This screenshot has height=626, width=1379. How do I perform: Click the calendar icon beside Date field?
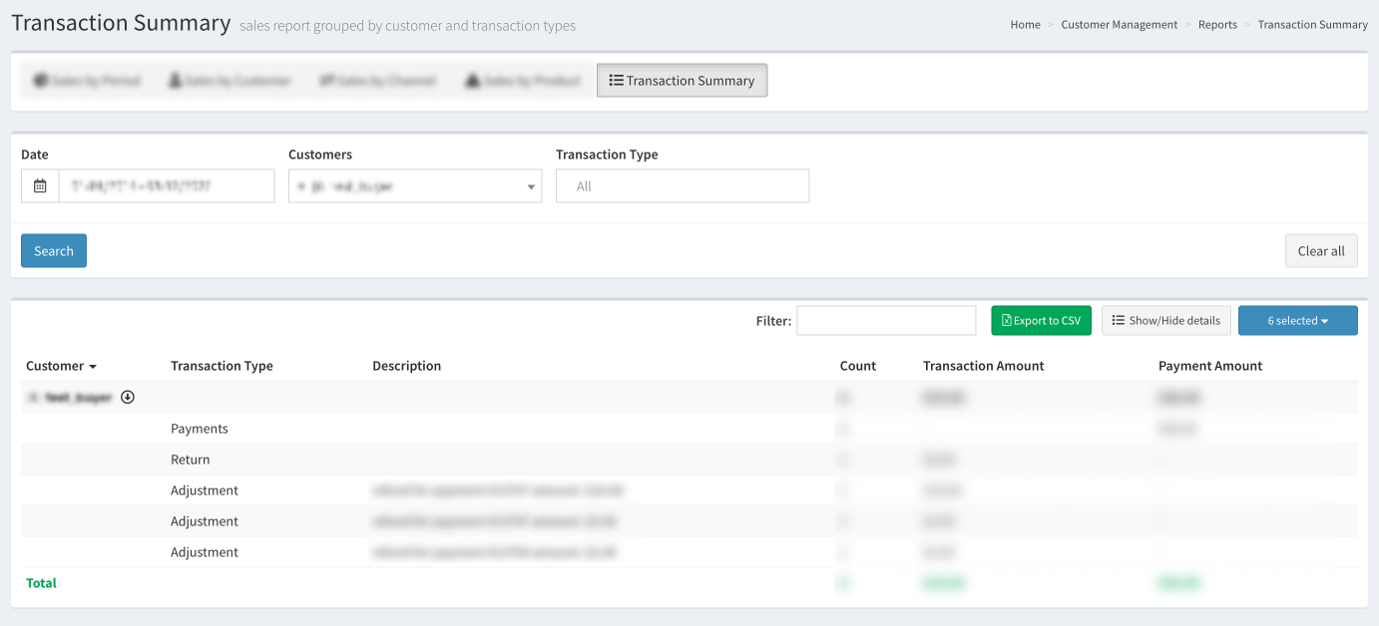[x=40, y=186]
